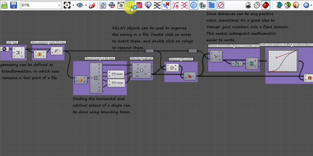
Task: Click the graph mapper curve component
Action: [283, 61]
